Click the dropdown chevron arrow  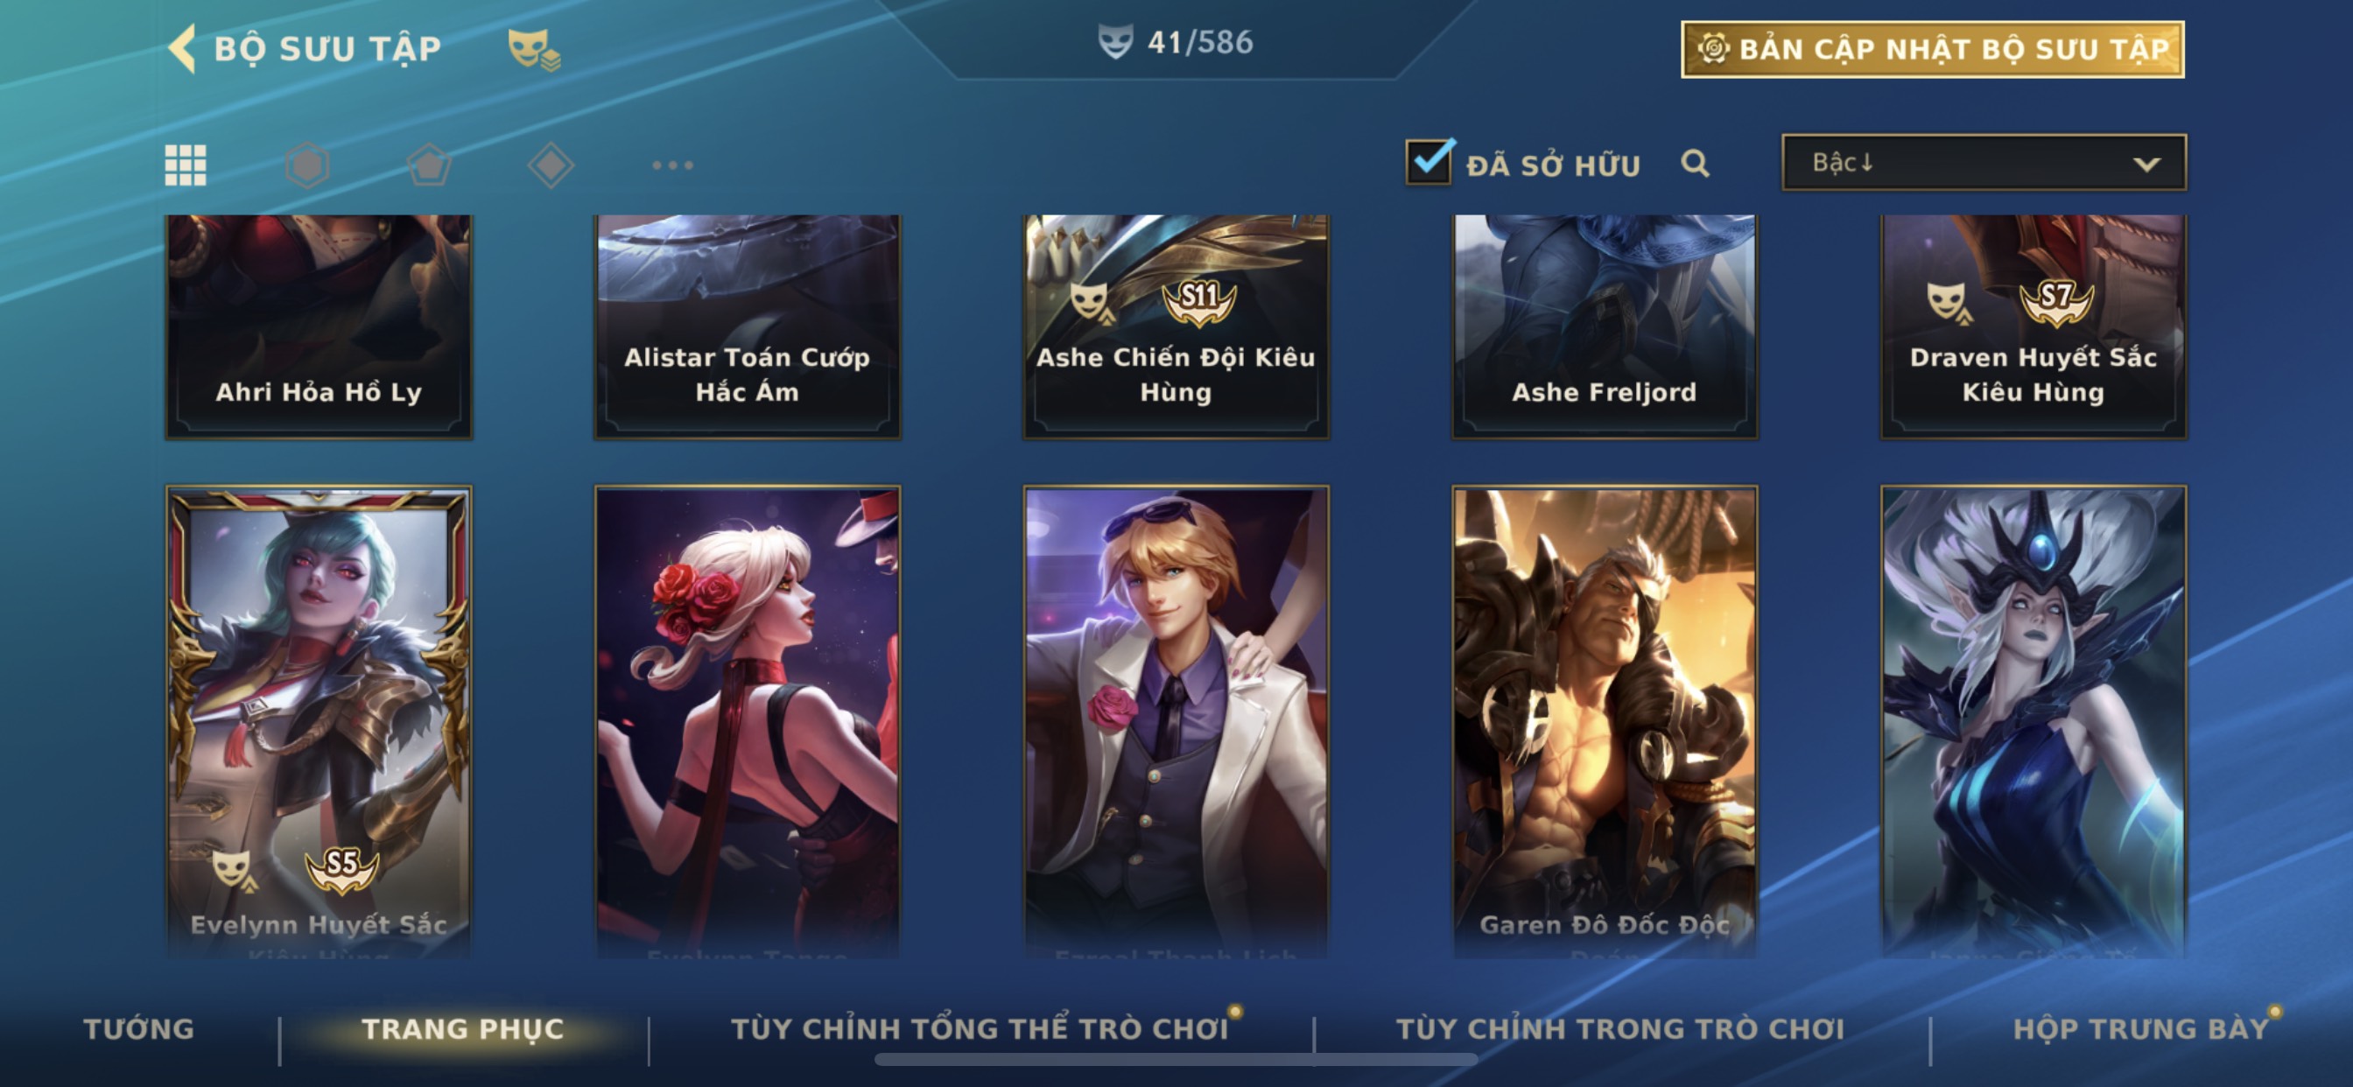point(2146,165)
